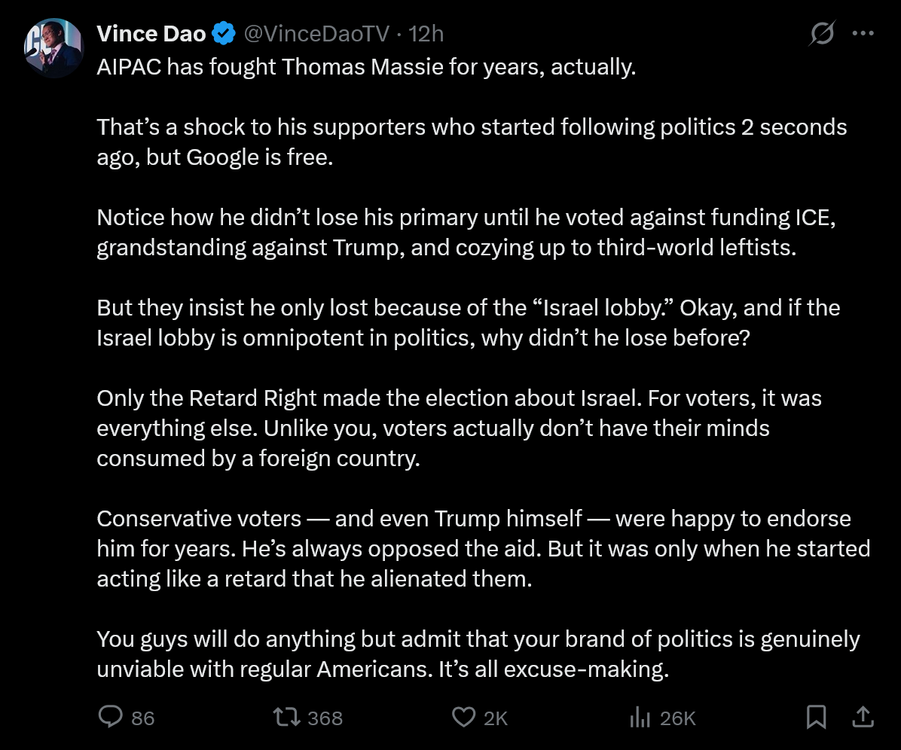This screenshot has height=750, width=901.
Task: Click the sentence starting 'AIPAC has fought'
Action: [x=366, y=66]
